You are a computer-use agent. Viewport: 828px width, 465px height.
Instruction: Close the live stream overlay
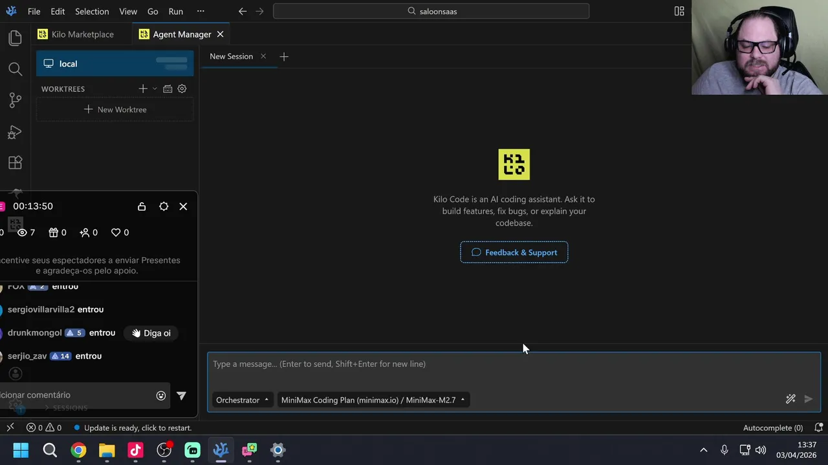tap(183, 207)
